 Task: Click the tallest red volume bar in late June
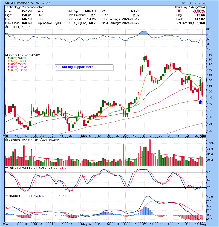point(150,153)
